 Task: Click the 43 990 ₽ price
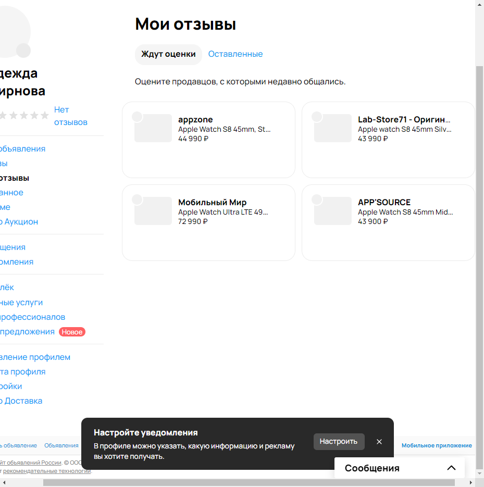(373, 139)
